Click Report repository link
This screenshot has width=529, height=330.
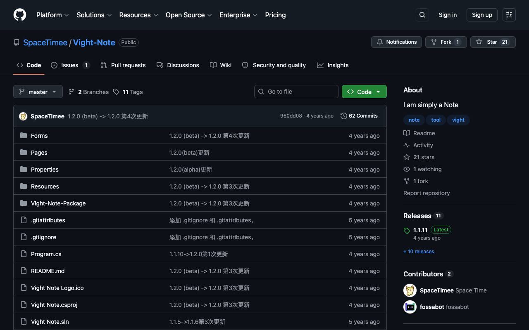(x=427, y=193)
